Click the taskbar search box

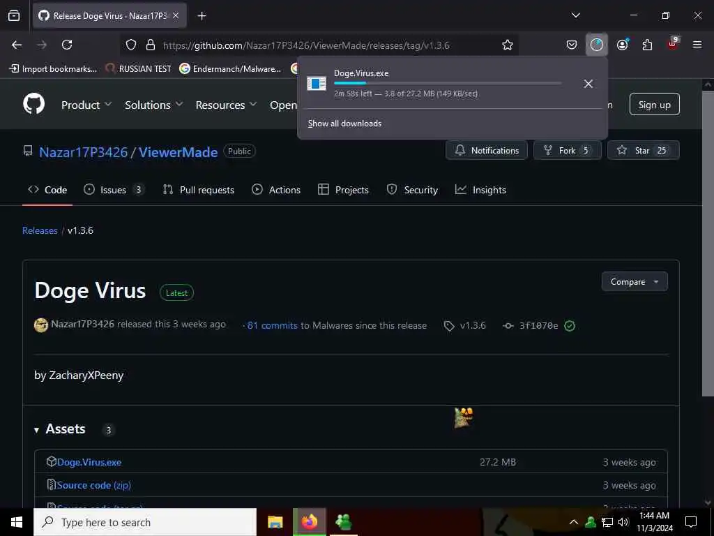(145, 522)
